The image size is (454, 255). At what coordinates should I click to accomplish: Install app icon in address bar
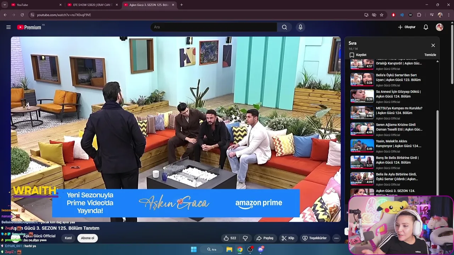[366, 15]
